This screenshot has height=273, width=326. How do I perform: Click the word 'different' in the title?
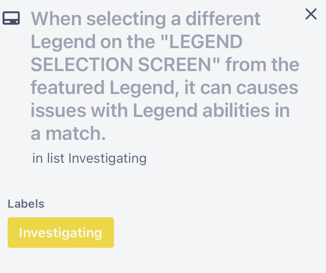[x=223, y=19]
